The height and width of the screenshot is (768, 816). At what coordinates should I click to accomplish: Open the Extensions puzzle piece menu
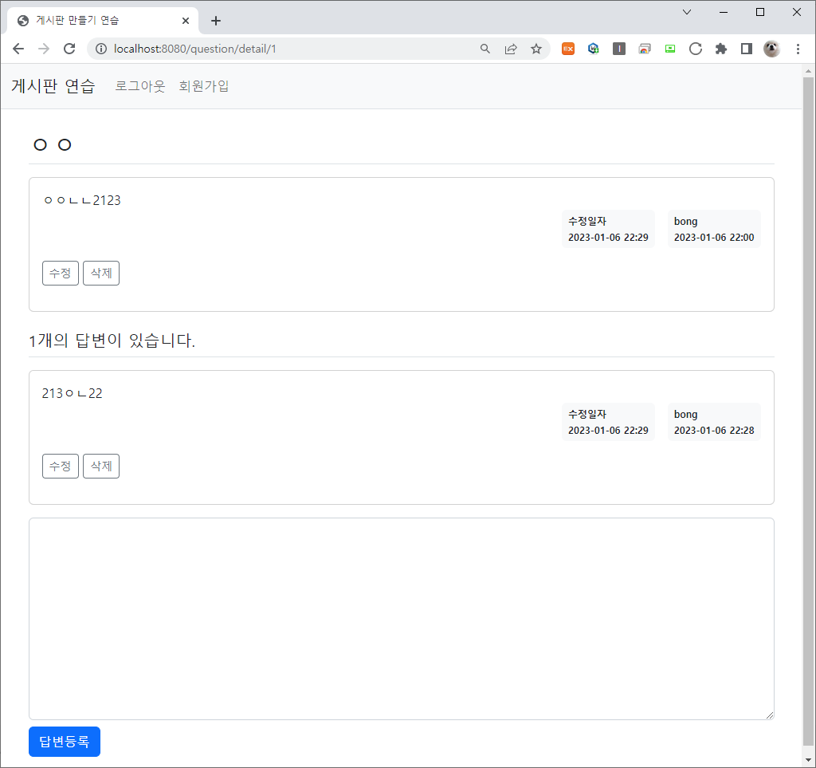coord(720,49)
